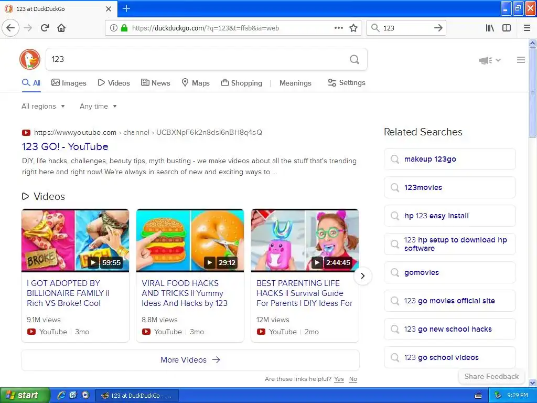Viewport: 537px width, 403px height.
Task: Click the scrollbar down arrow
Action: pyautogui.click(x=532, y=383)
